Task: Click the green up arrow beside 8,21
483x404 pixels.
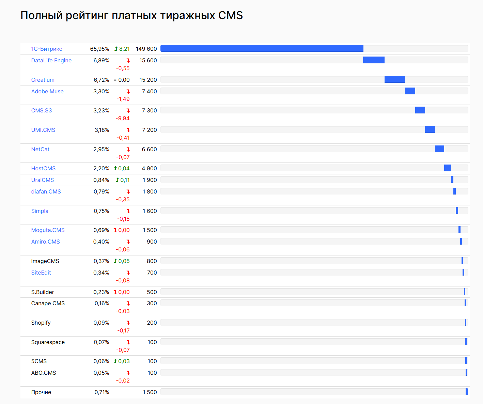Action: click(x=116, y=49)
